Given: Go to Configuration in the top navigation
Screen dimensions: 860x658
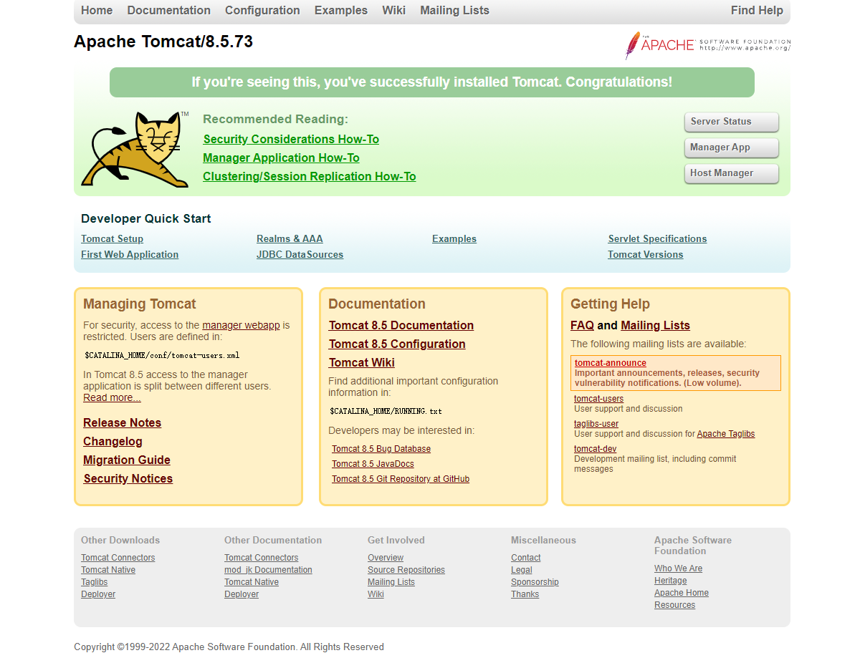Looking at the screenshot, I should click(262, 10).
